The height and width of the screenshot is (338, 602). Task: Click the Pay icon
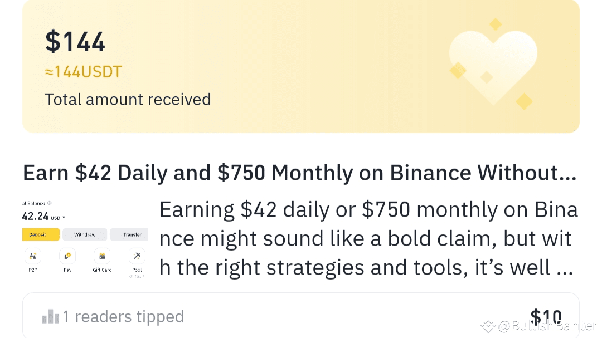pyautogui.click(x=67, y=256)
